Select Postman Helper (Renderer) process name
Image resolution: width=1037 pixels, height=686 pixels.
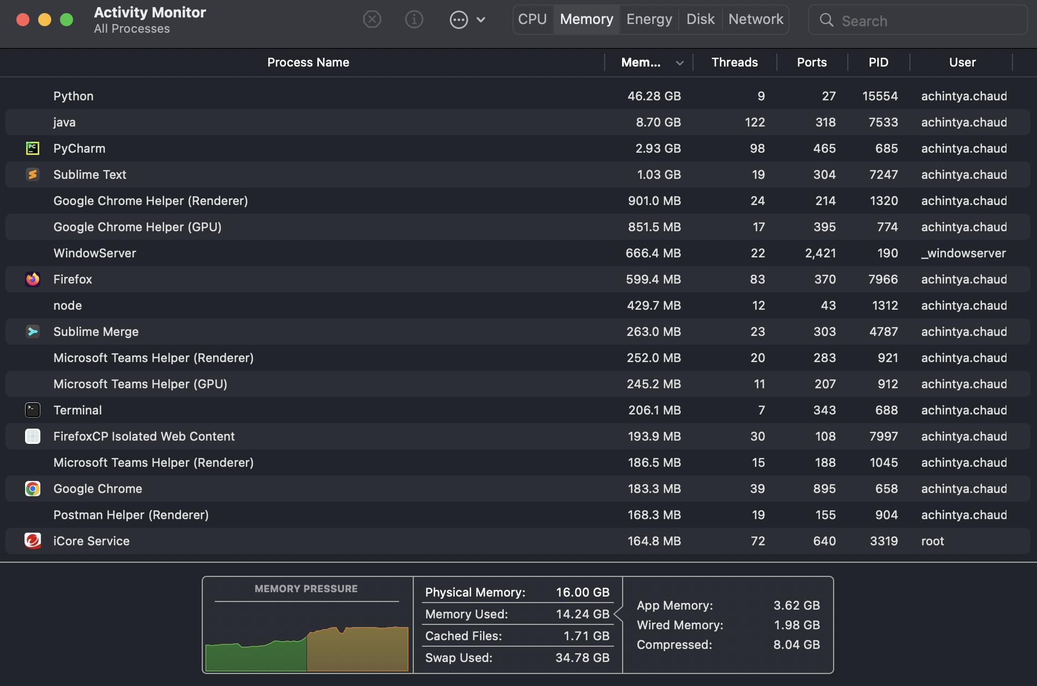pyautogui.click(x=131, y=515)
